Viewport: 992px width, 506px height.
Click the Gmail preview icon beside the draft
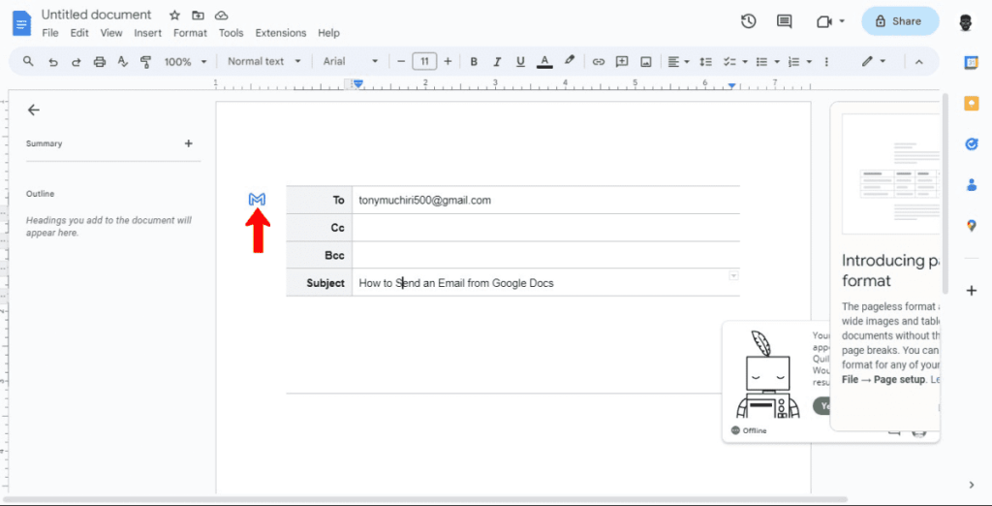[x=257, y=200]
